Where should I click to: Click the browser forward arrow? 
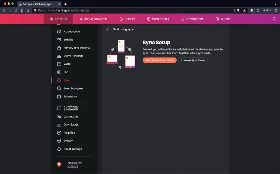pos(10,10)
